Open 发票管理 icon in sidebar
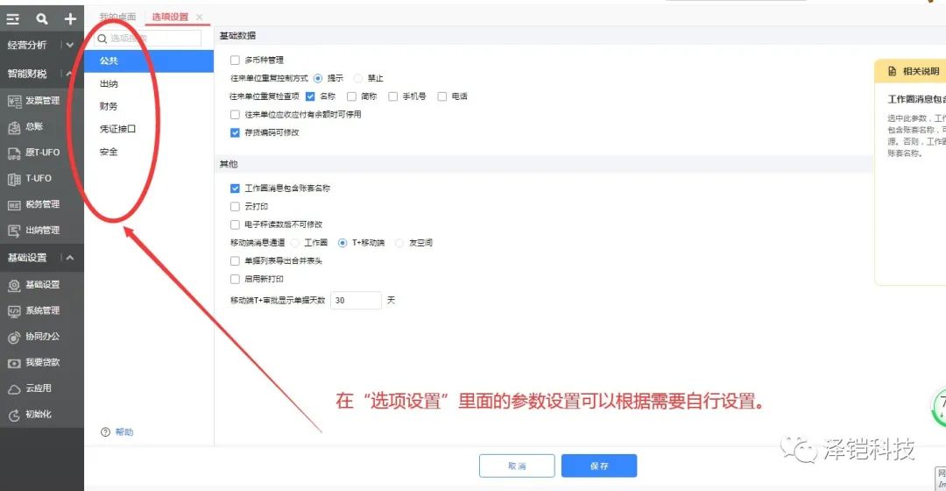 pos(14,101)
